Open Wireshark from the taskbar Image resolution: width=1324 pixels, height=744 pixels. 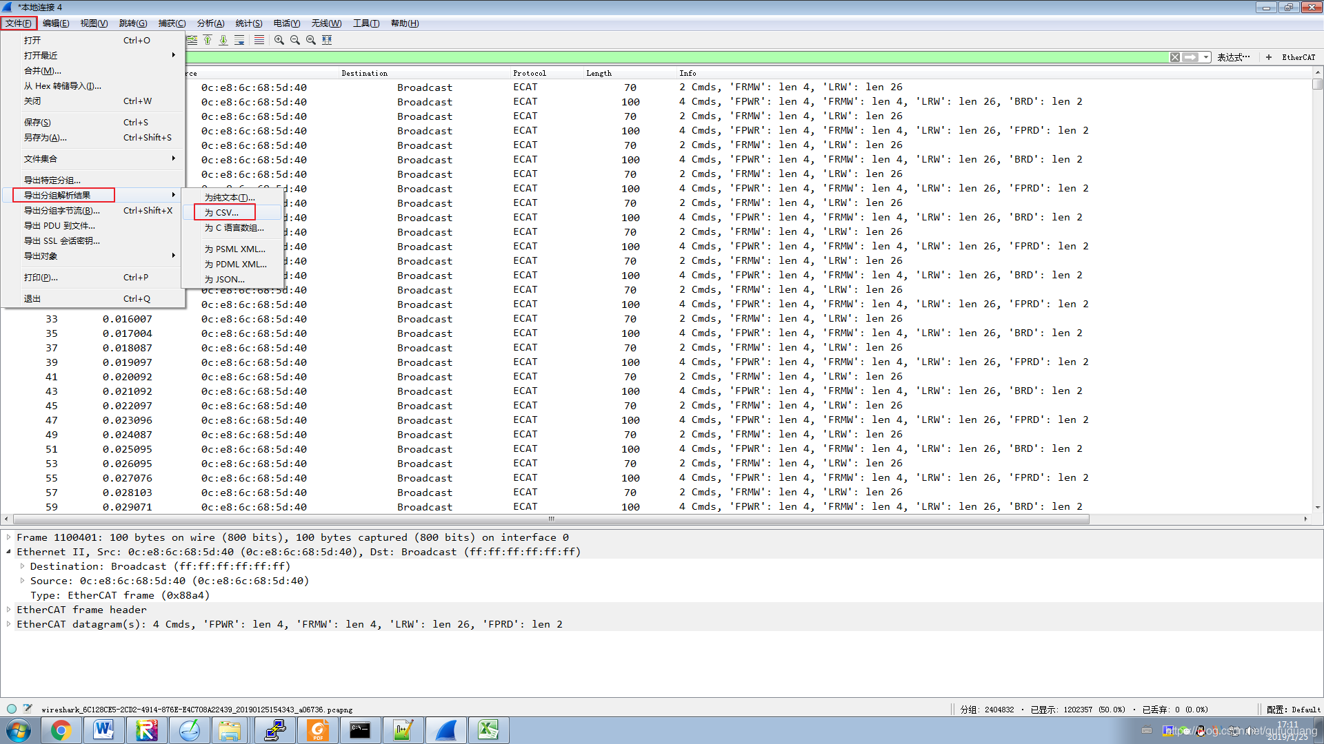click(445, 730)
